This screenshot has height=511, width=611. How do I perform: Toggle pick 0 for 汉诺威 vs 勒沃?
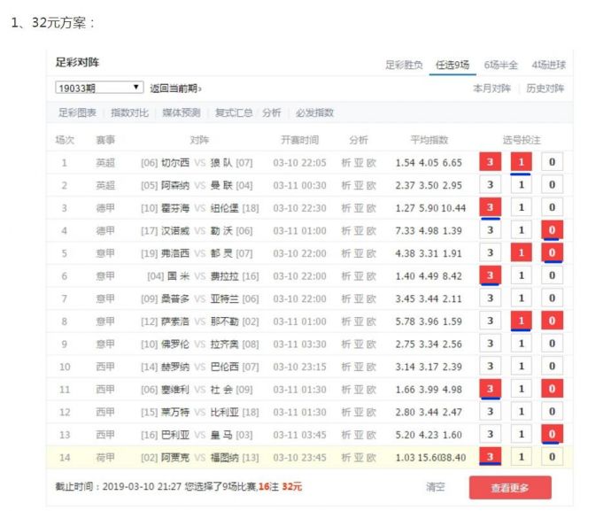(552, 230)
